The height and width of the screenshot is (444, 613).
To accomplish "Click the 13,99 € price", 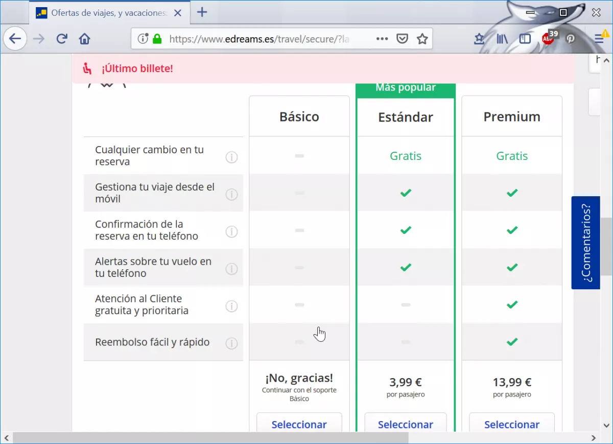I will (x=512, y=382).
